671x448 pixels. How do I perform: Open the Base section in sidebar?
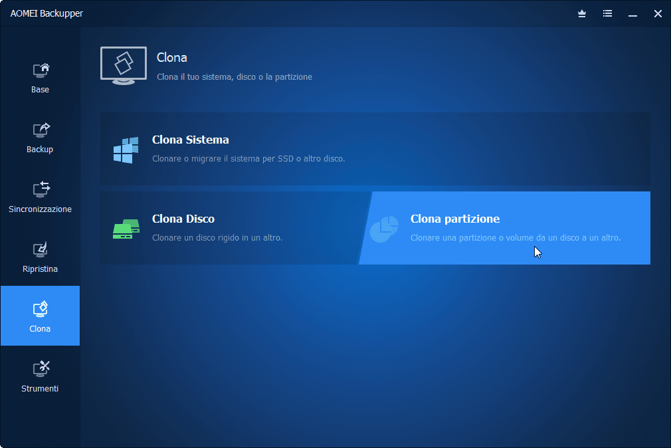(41, 78)
